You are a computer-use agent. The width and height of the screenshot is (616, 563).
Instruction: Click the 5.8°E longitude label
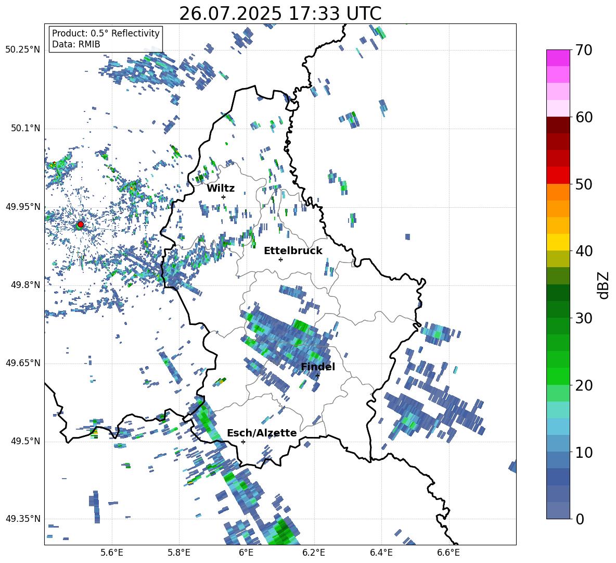[x=179, y=553]
